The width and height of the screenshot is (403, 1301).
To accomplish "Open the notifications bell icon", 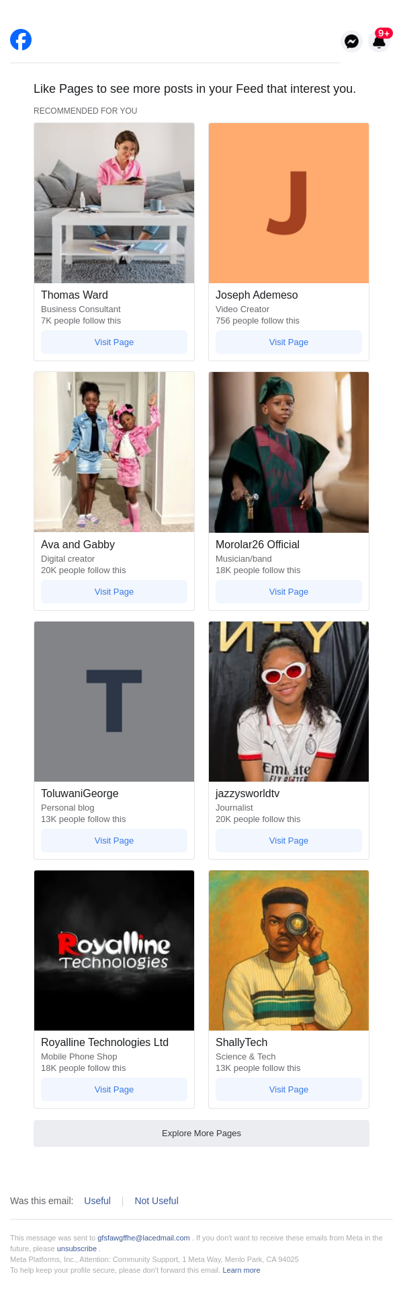I will coord(379,42).
